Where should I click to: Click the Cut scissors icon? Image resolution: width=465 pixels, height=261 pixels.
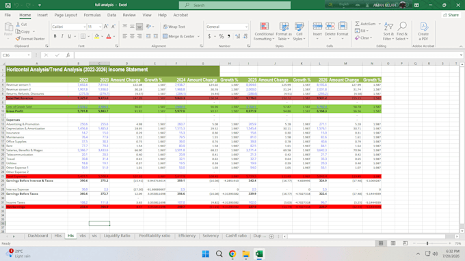[x=18, y=25]
